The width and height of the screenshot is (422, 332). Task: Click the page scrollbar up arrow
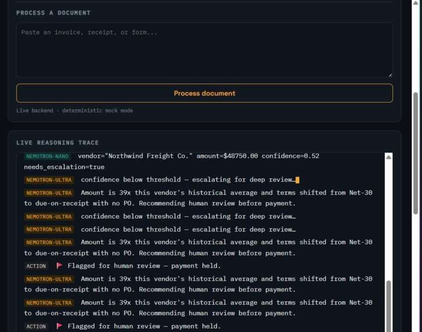[x=416, y=3]
